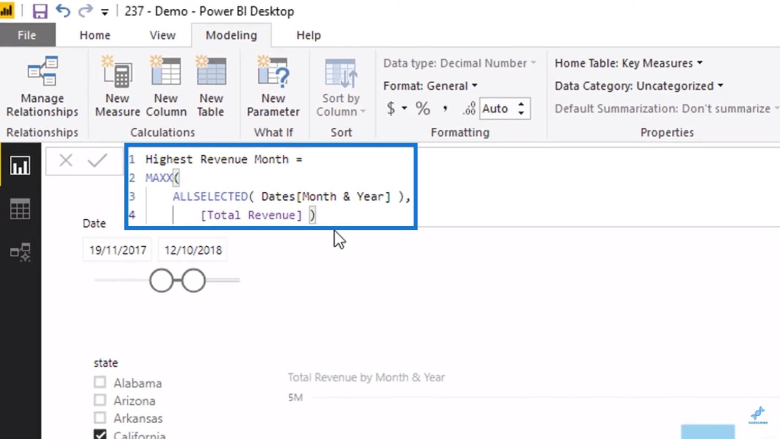The height and width of the screenshot is (439, 780).
Task: Click the state slicer header
Action: (x=106, y=363)
